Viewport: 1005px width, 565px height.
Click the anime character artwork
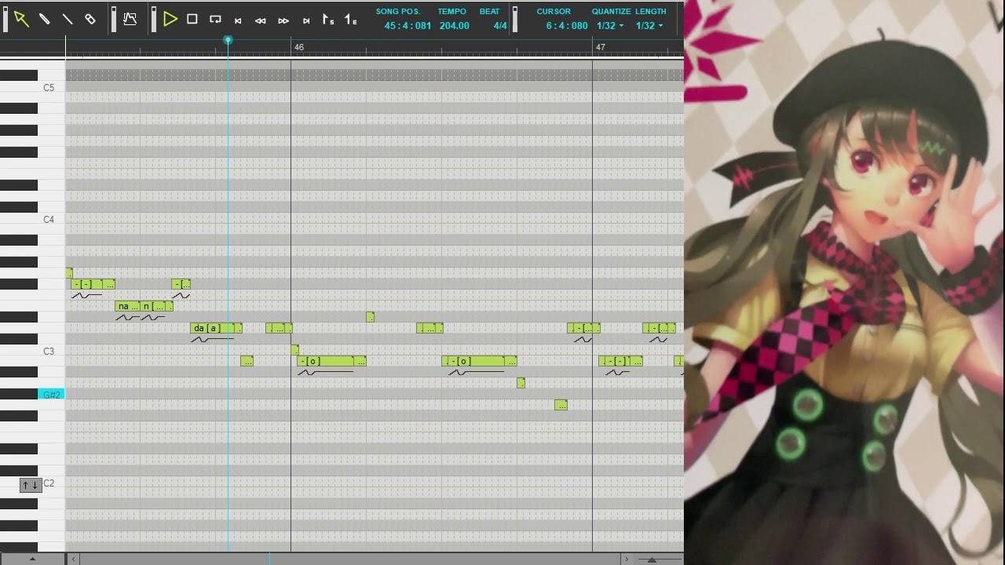(844, 282)
